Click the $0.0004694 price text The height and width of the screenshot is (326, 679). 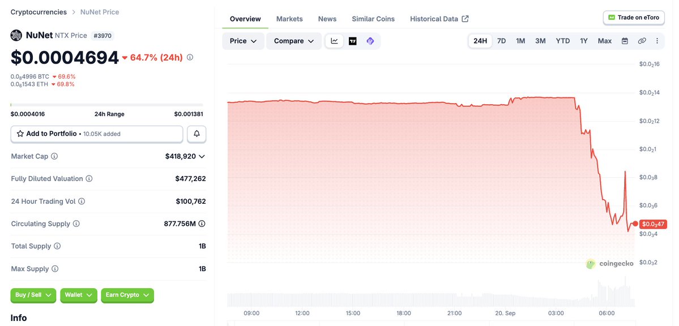click(65, 58)
